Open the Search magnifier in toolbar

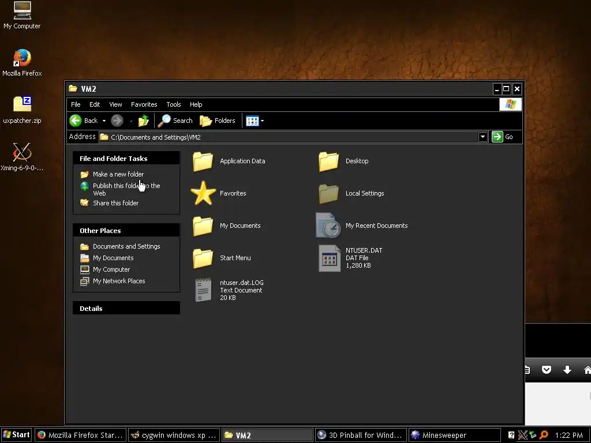(x=175, y=121)
